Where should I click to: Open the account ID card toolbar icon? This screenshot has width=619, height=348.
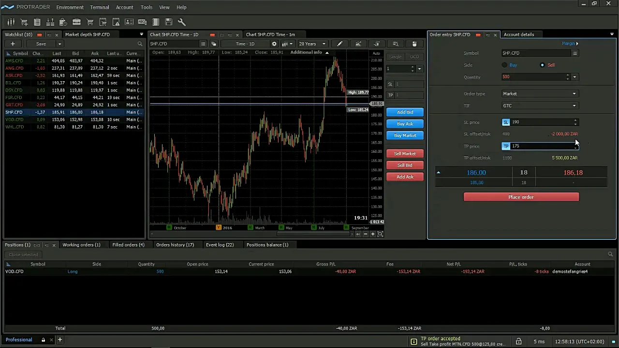[x=129, y=22]
